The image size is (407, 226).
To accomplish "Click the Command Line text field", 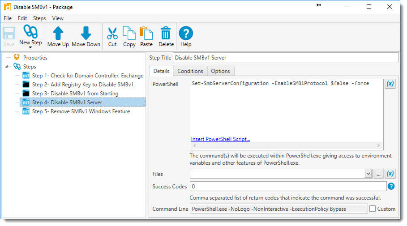I will (x=279, y=209).
